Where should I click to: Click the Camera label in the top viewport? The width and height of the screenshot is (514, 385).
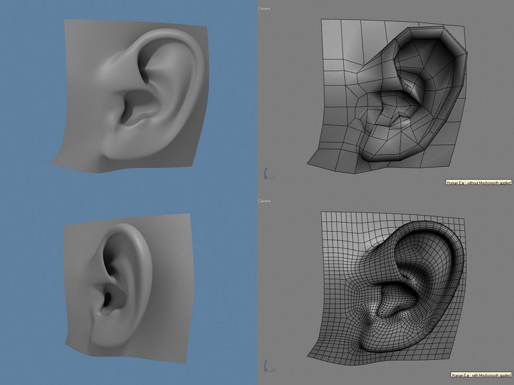264,8
